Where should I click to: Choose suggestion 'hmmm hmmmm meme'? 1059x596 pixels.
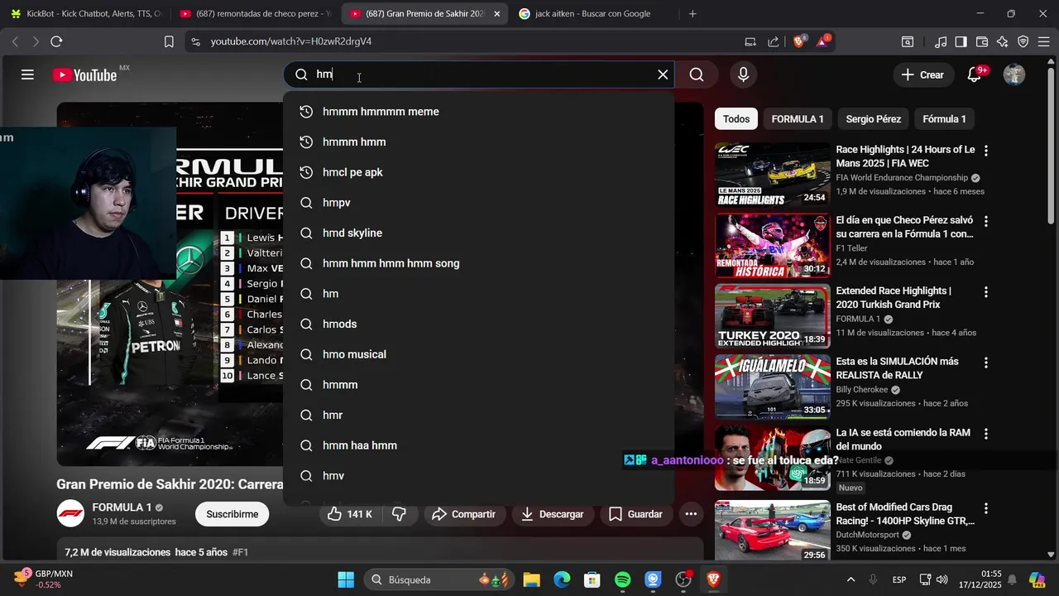tap(478, 112)
